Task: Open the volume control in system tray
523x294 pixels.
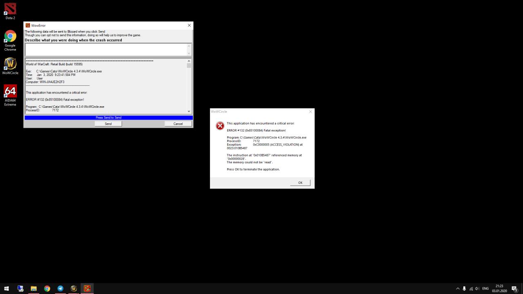Action: pos(477,288)
